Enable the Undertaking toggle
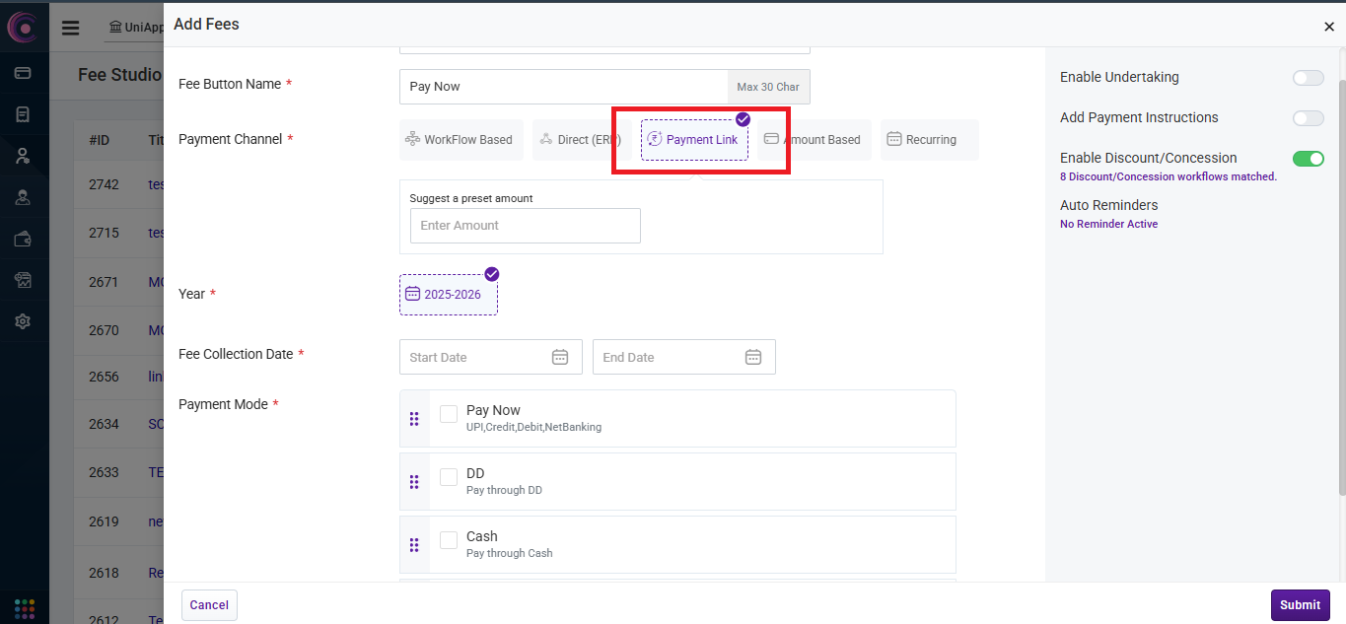 1308,78
